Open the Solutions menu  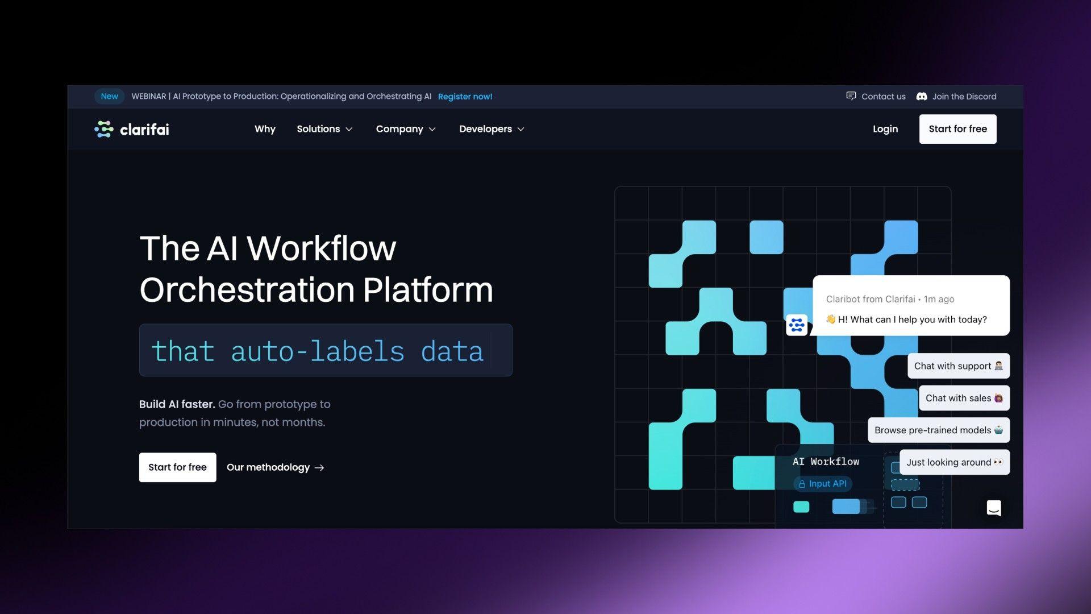click(324, 129)
